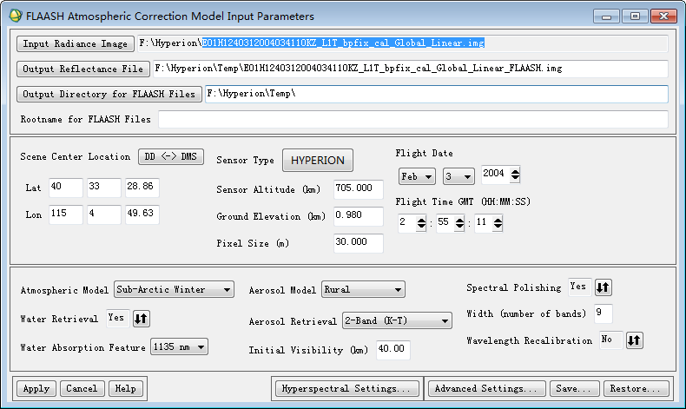Click the latitude degrees field
The height and width of the screenshot is (409, 686).
pyautogui.click(x=66, y=188)
